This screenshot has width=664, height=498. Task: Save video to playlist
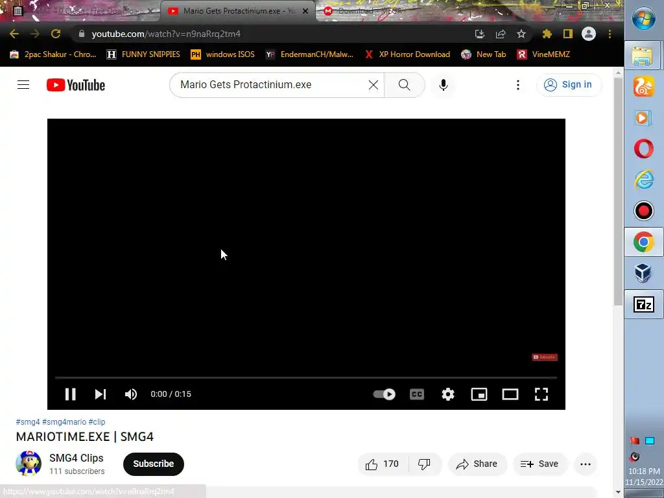539,464
